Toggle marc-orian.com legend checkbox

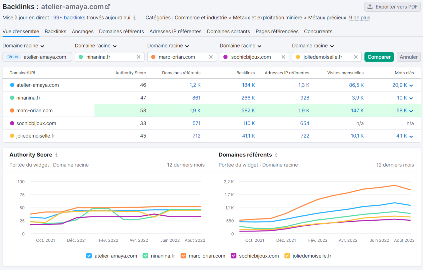coord(183,256)
